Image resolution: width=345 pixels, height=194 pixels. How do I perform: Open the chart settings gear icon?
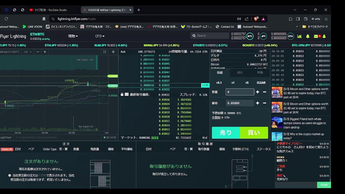click(x=113, y=52)
